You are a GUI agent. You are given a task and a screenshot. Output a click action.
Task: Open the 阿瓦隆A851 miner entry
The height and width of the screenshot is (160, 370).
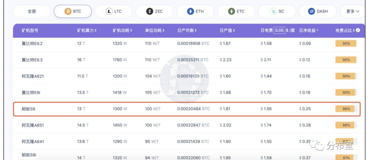tap(33, 125)
